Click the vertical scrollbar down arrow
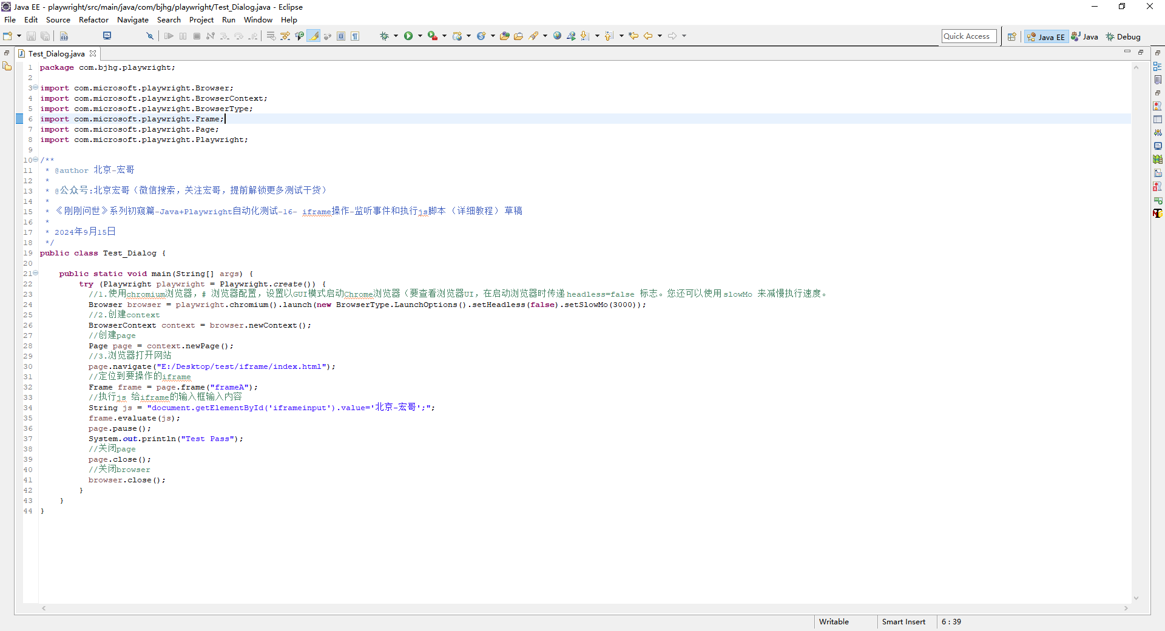This screenshot has width=1165, height=631. point(1136,598)
